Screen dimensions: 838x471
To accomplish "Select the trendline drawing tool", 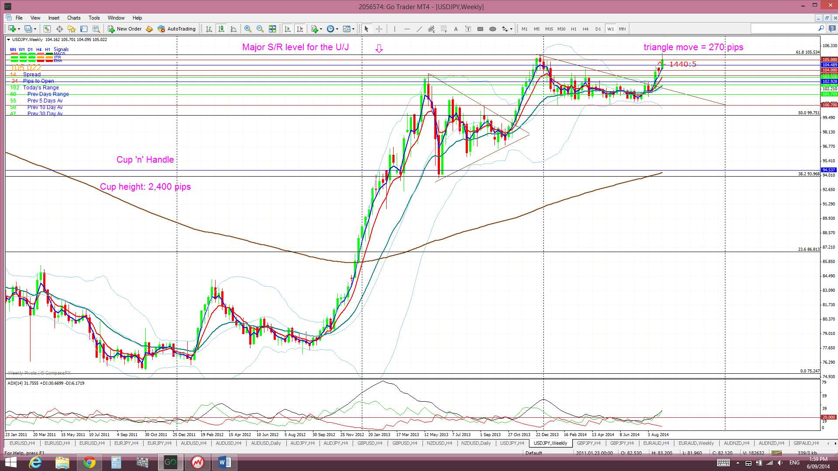I will (x=419, y=29).
